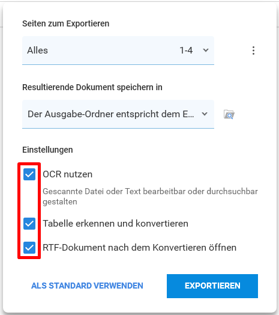Click the RTF-Dokument nach dem Konvertieren label
279x315 pixels.
click(140, 248)
